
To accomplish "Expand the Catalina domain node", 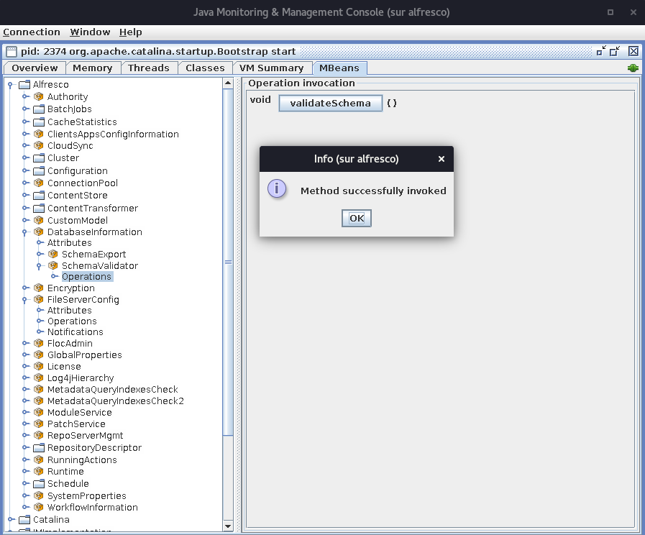I will 11,519.
